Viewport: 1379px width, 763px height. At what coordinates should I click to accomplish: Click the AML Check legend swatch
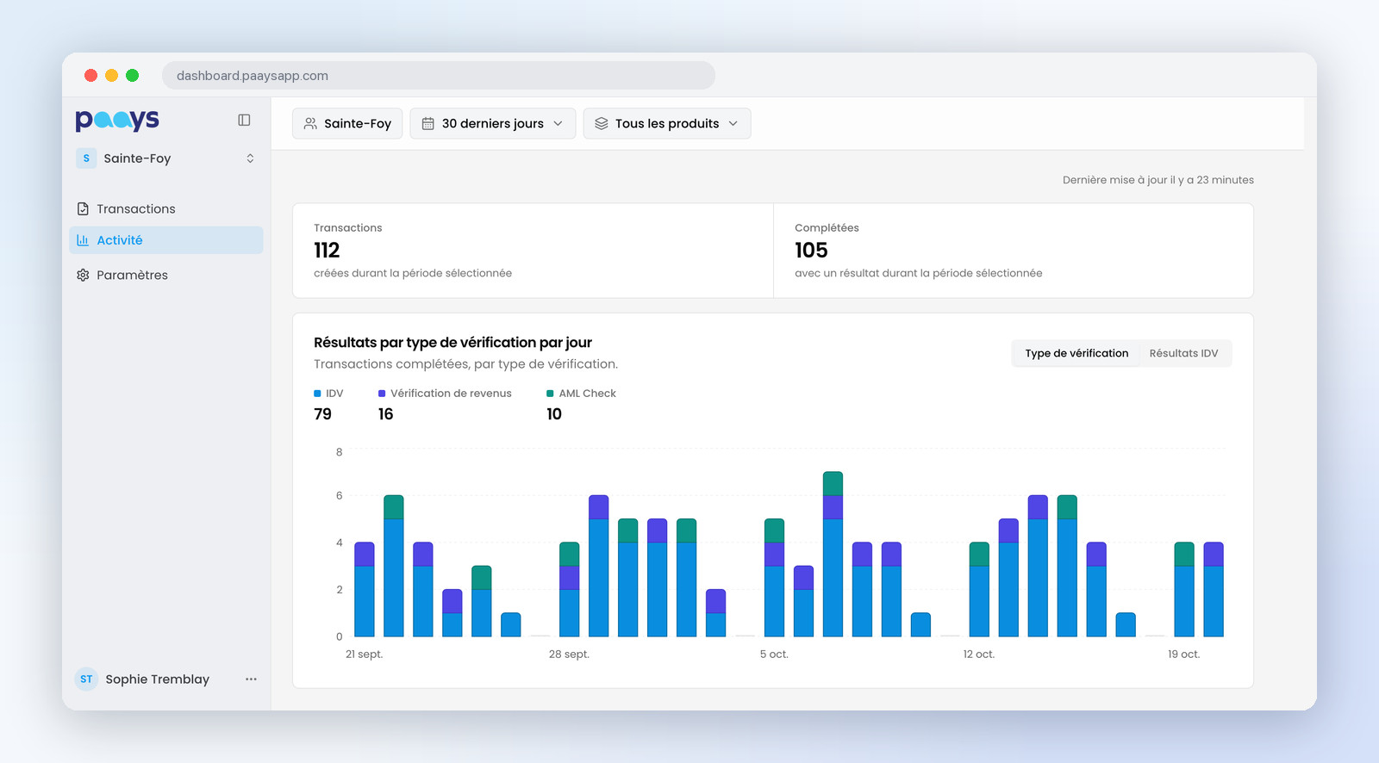coord(550,394)
